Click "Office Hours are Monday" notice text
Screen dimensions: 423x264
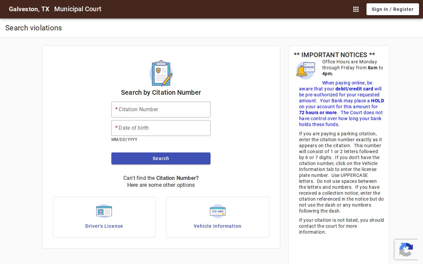coord(350,62)
